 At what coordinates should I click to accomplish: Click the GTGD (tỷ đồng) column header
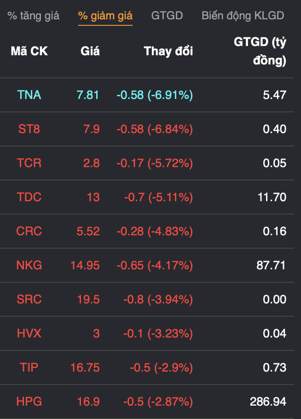(x=260, y=51)
